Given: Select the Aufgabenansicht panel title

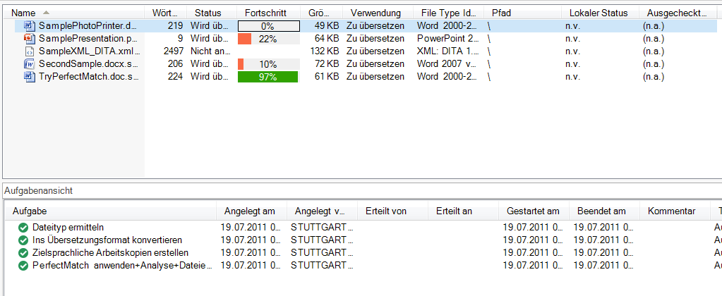Looking at the screenshot, I should coord(38,190).
